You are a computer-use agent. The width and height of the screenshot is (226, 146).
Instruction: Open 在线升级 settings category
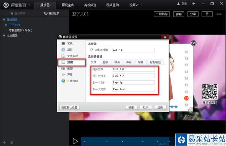pos(70,81)
